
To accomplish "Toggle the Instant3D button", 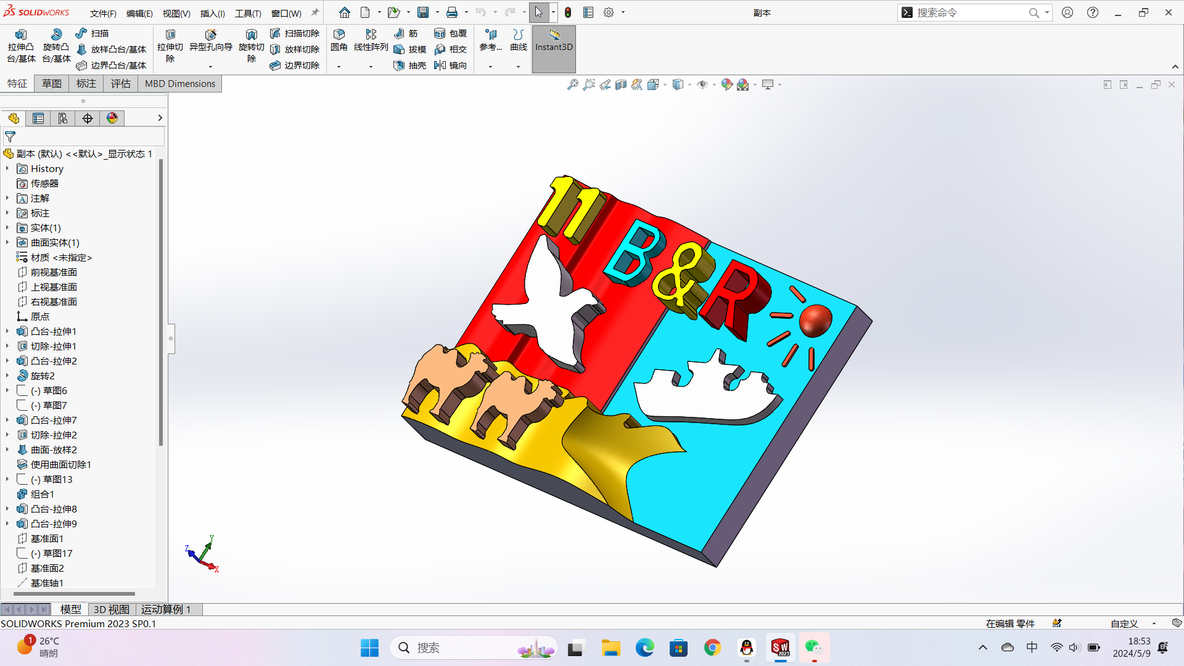I will tap(554, 49).
